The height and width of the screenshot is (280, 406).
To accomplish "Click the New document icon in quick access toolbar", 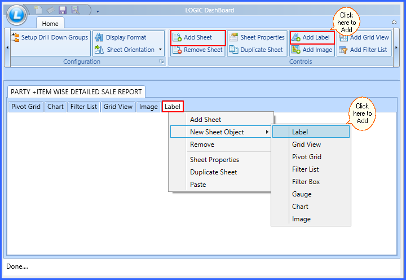I will [38, 10].
